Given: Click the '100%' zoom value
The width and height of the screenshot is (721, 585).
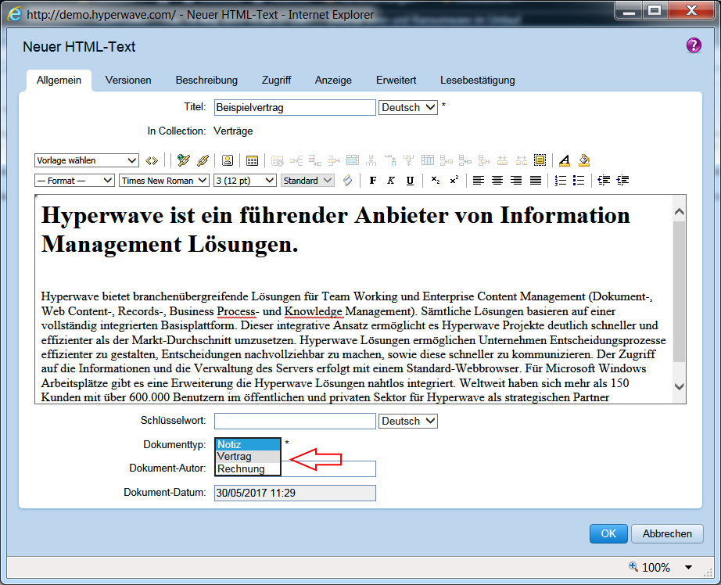Looking at the screenshot, I should point(656,567).
